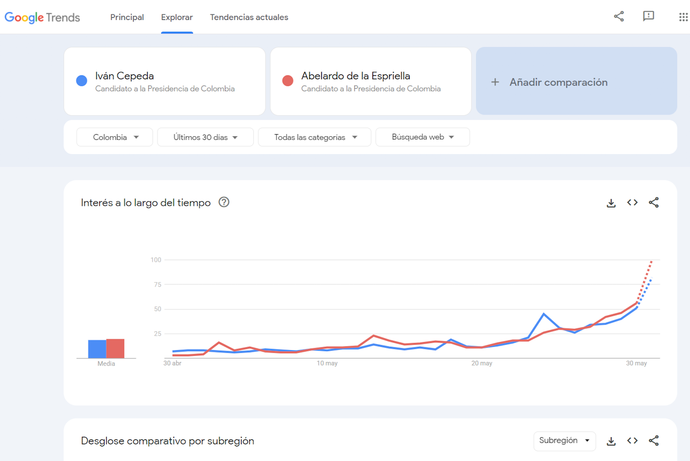Open the Subregión dropdown
The image size is (690, 461).
pyautogui.click(x=564, y=441)
